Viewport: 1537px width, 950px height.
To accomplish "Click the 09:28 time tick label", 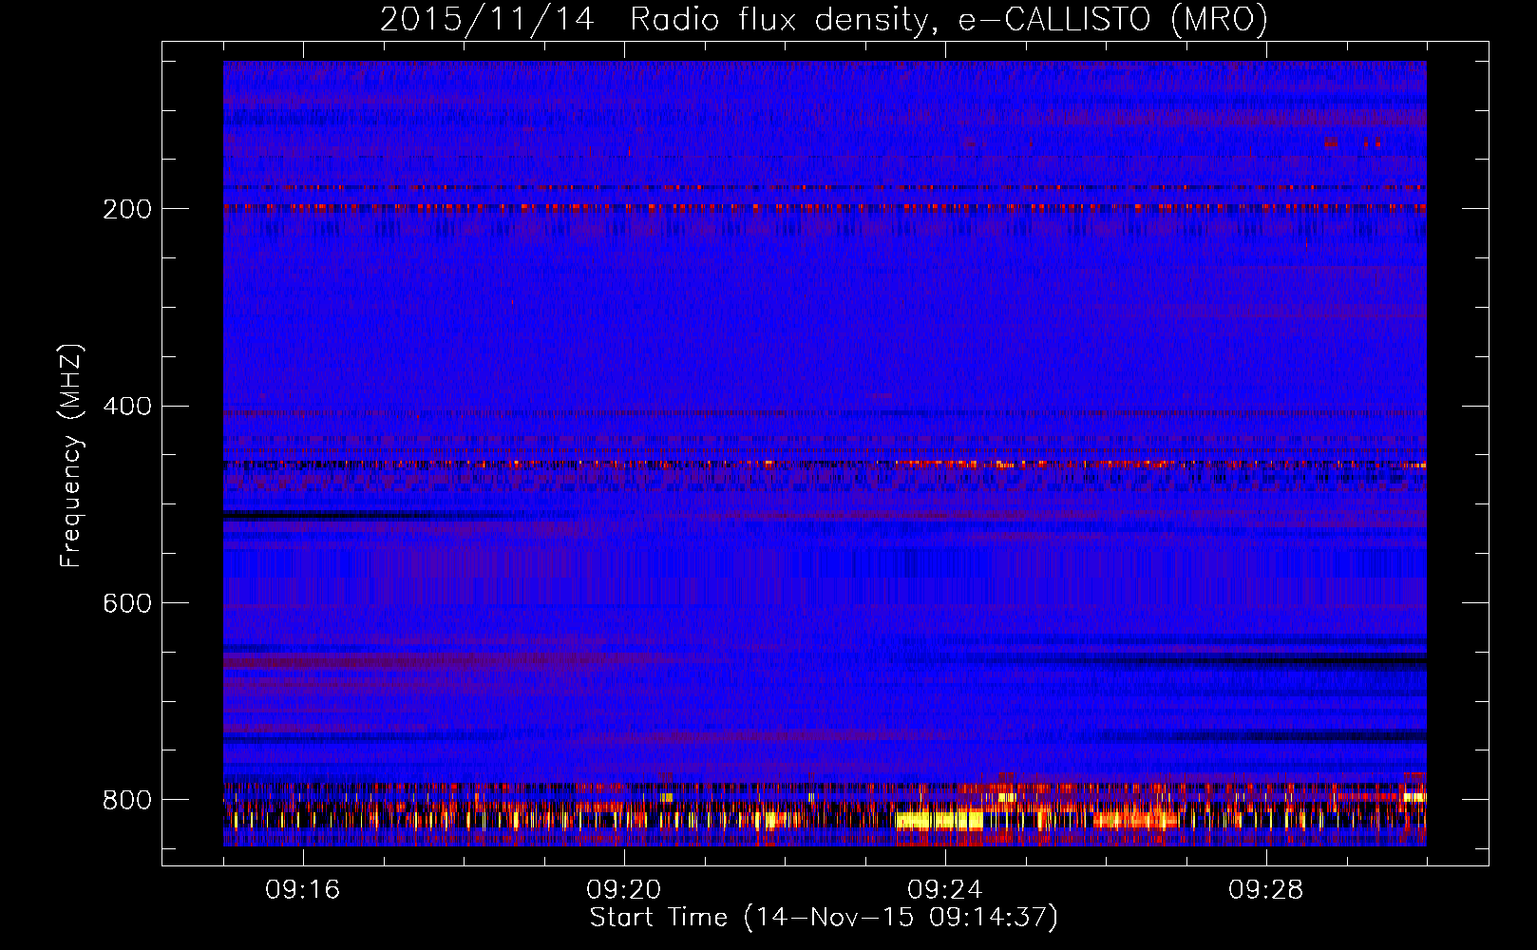I will 1266,889.
